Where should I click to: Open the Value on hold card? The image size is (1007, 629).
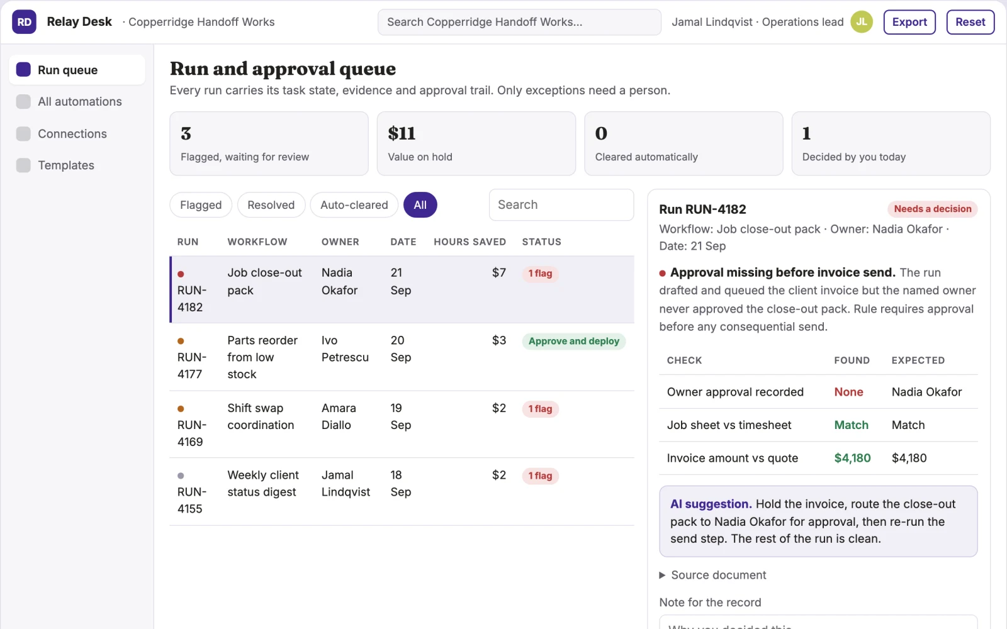(x=476, y=143)
